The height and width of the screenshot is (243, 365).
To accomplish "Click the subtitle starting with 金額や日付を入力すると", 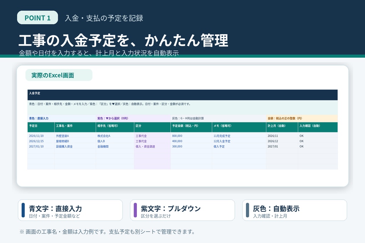I will [99, 53].
